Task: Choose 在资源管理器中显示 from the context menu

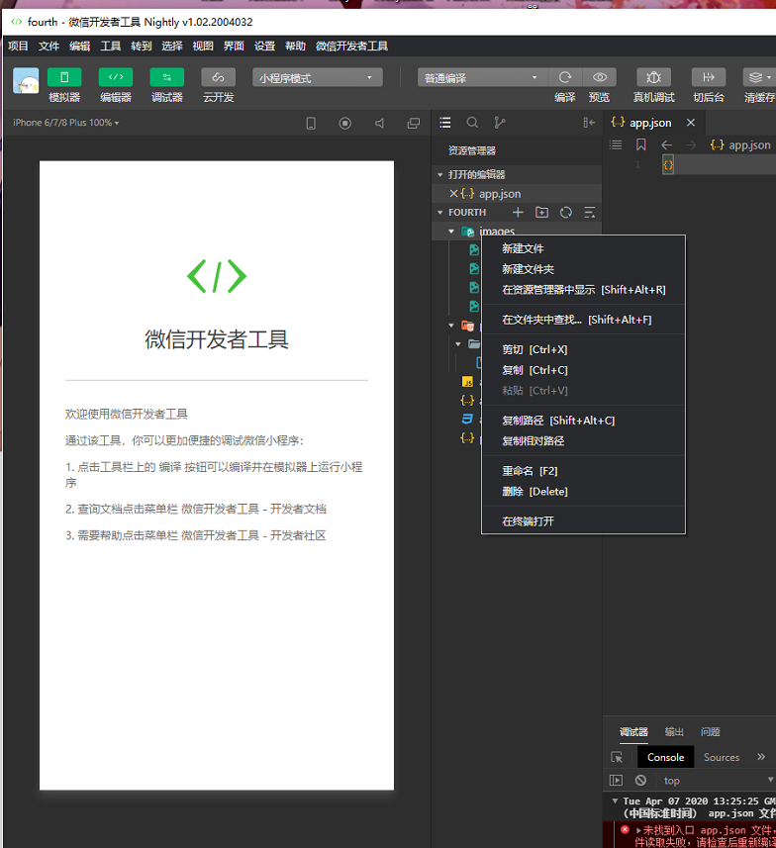Action: coord(583,290)
